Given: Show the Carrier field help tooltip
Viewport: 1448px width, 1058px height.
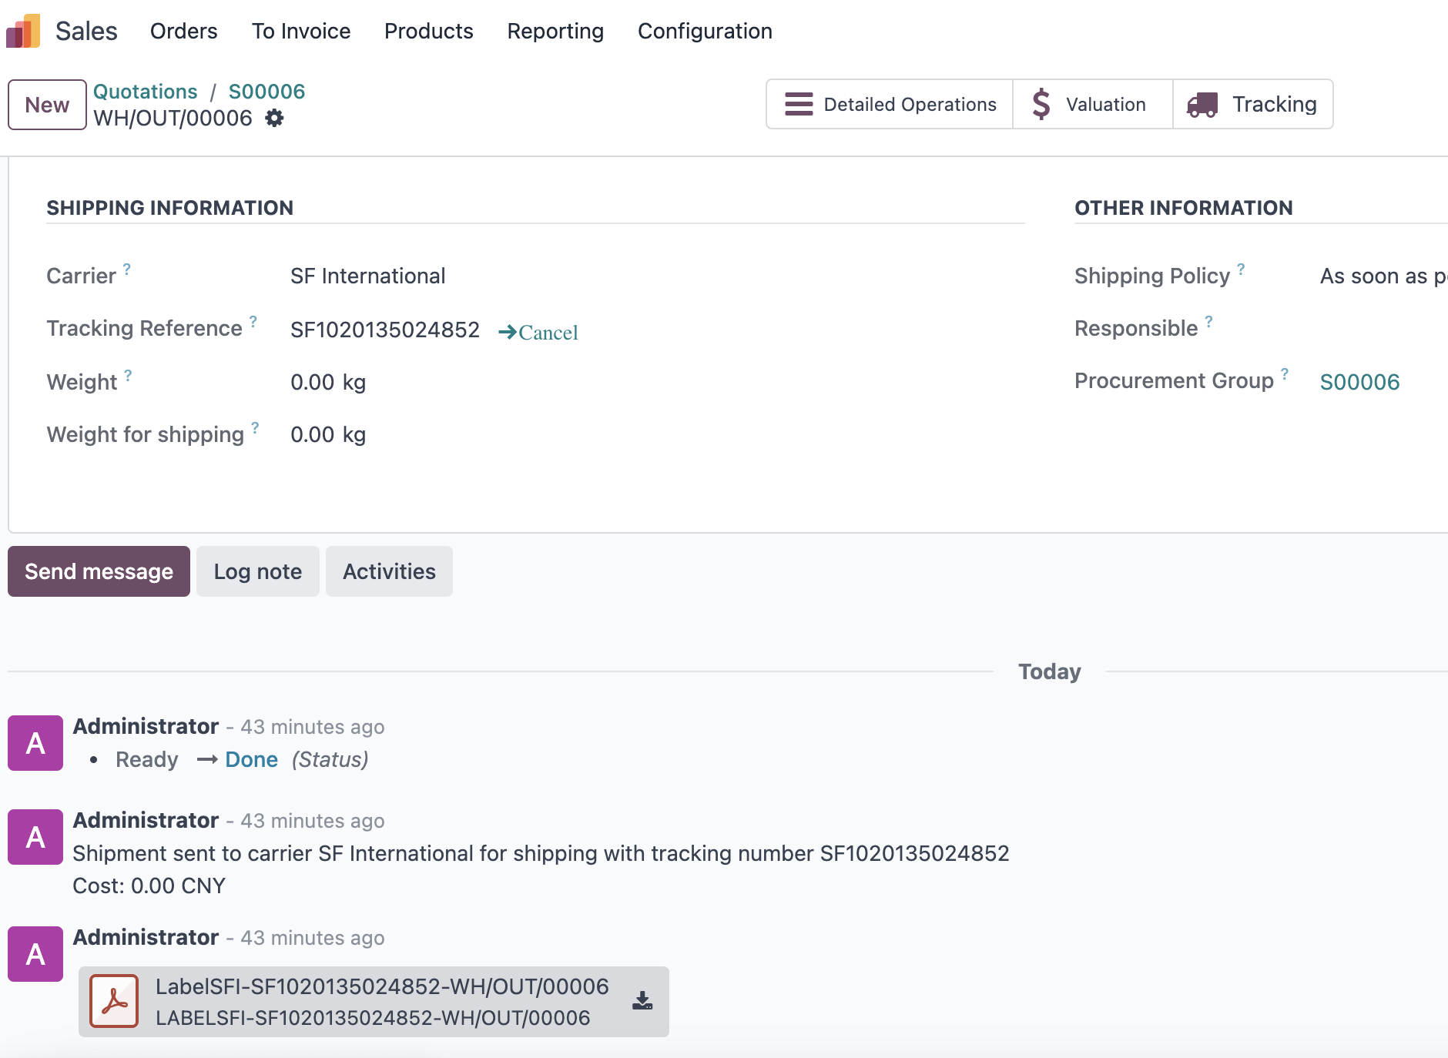Looking at the screenshot, I should pos(127,269).
